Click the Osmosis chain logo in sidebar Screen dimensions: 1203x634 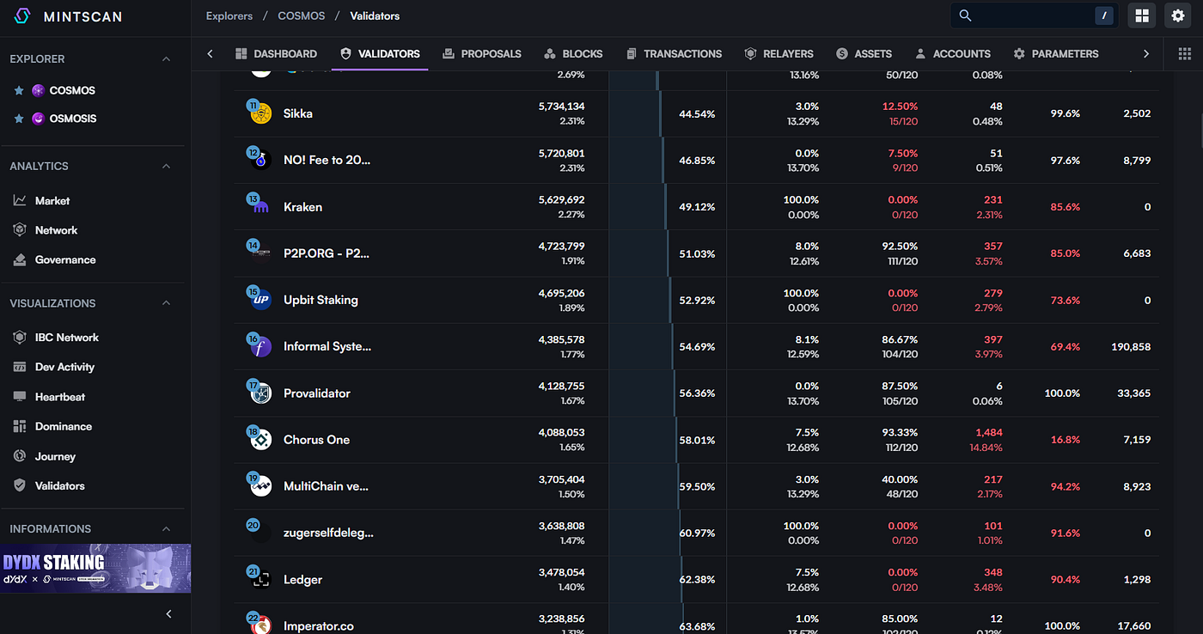(x=38, y=119)
